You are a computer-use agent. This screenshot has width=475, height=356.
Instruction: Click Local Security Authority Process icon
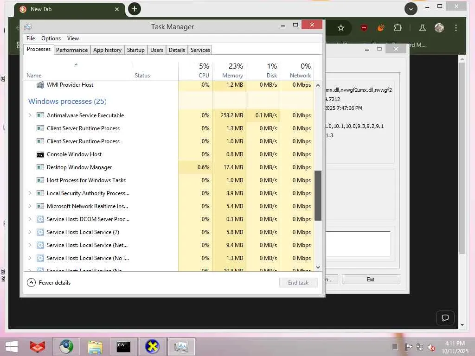click(40, 193)
